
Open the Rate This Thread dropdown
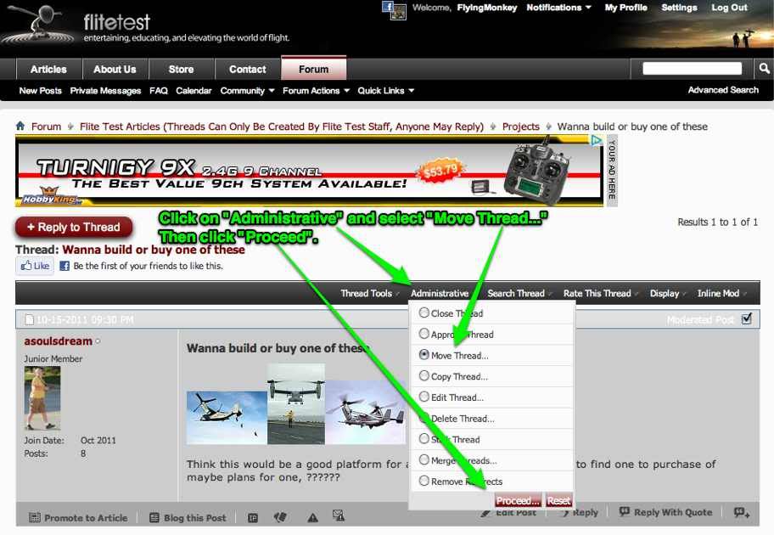(601, 294)
